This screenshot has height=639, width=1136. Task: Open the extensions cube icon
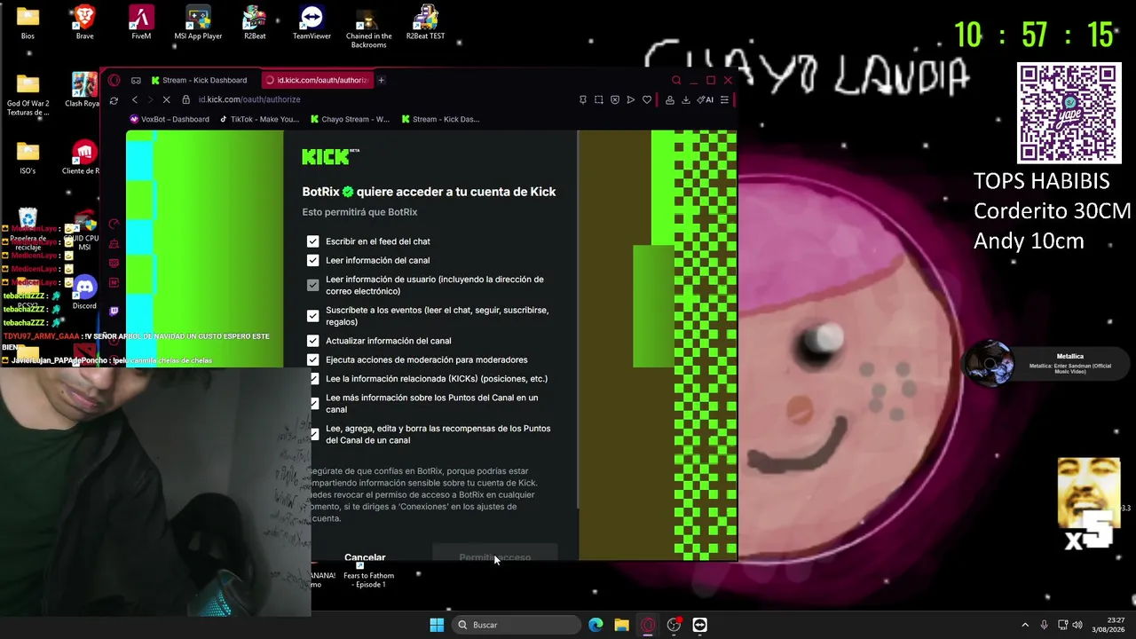(670, 100)
